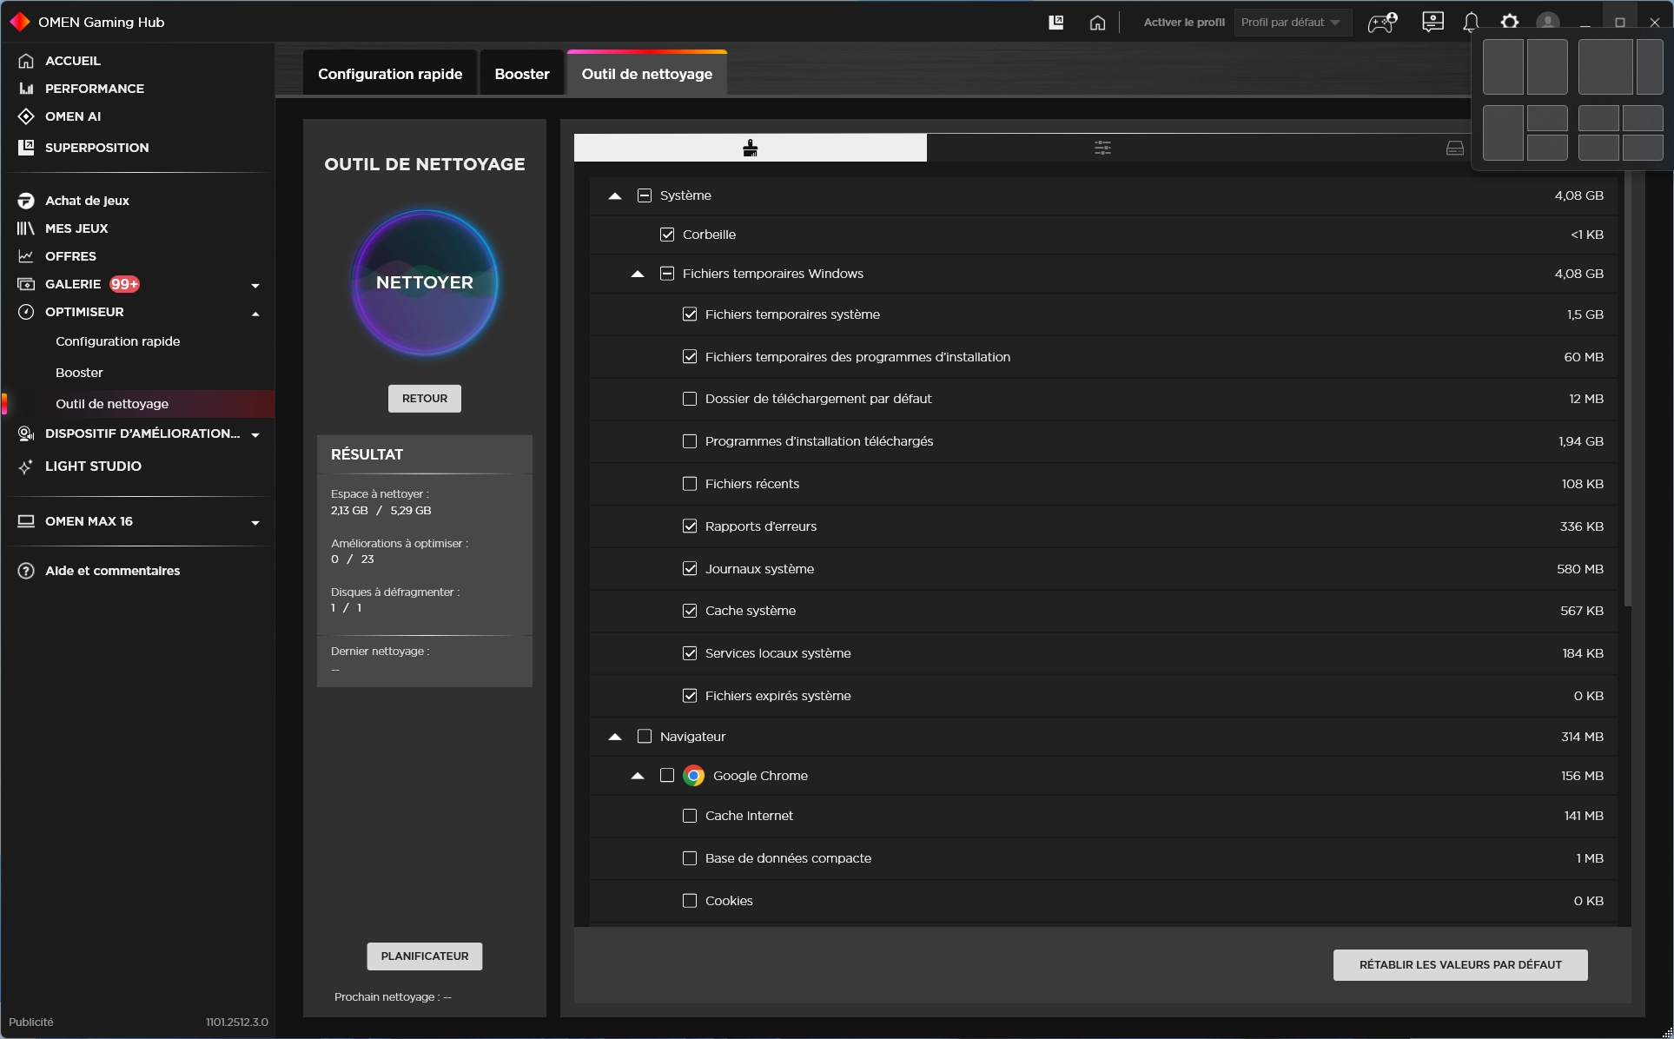Viewport: 1674px width, 1039px height.
Task: Click the vertical scrollbar of the file list
Action: click(x=1627, y=391)
